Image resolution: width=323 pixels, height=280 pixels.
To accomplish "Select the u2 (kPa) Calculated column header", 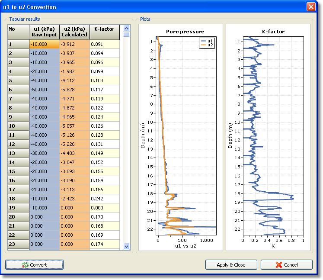I will click(x=74, y=32).
